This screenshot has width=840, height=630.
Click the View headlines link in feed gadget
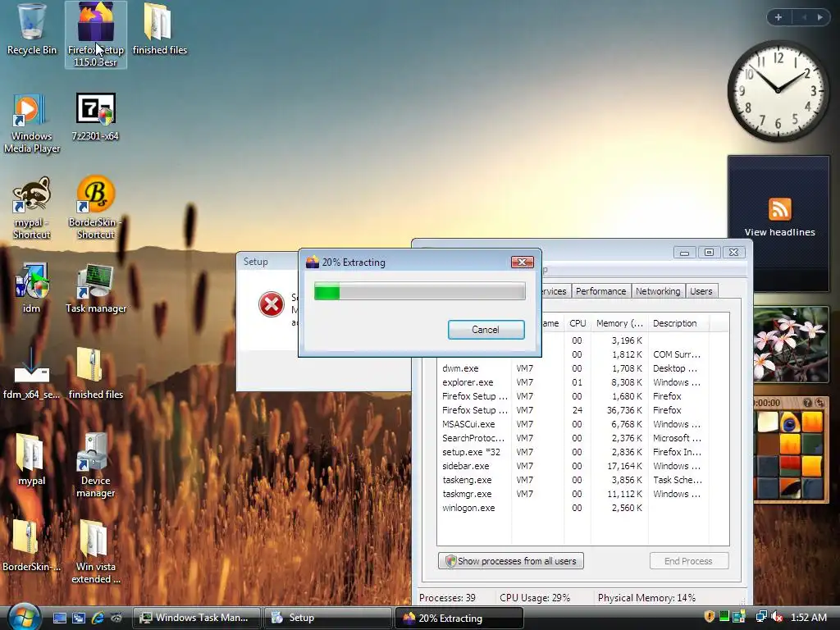779,232
